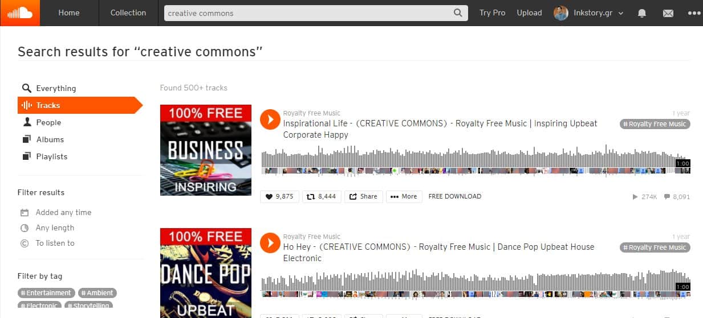
Task: Repost the Inspirational Life track
Action: 322,196
